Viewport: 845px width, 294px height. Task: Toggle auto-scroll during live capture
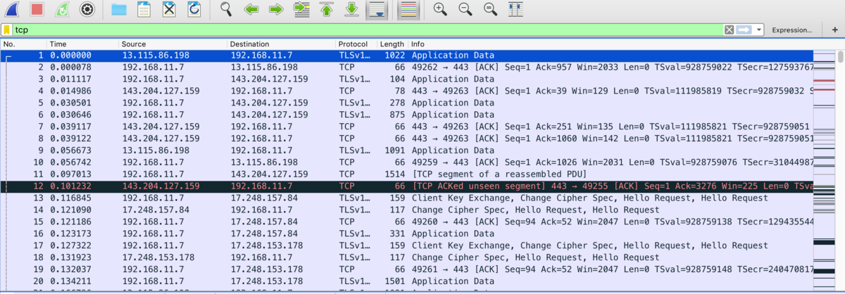(376, 10)
